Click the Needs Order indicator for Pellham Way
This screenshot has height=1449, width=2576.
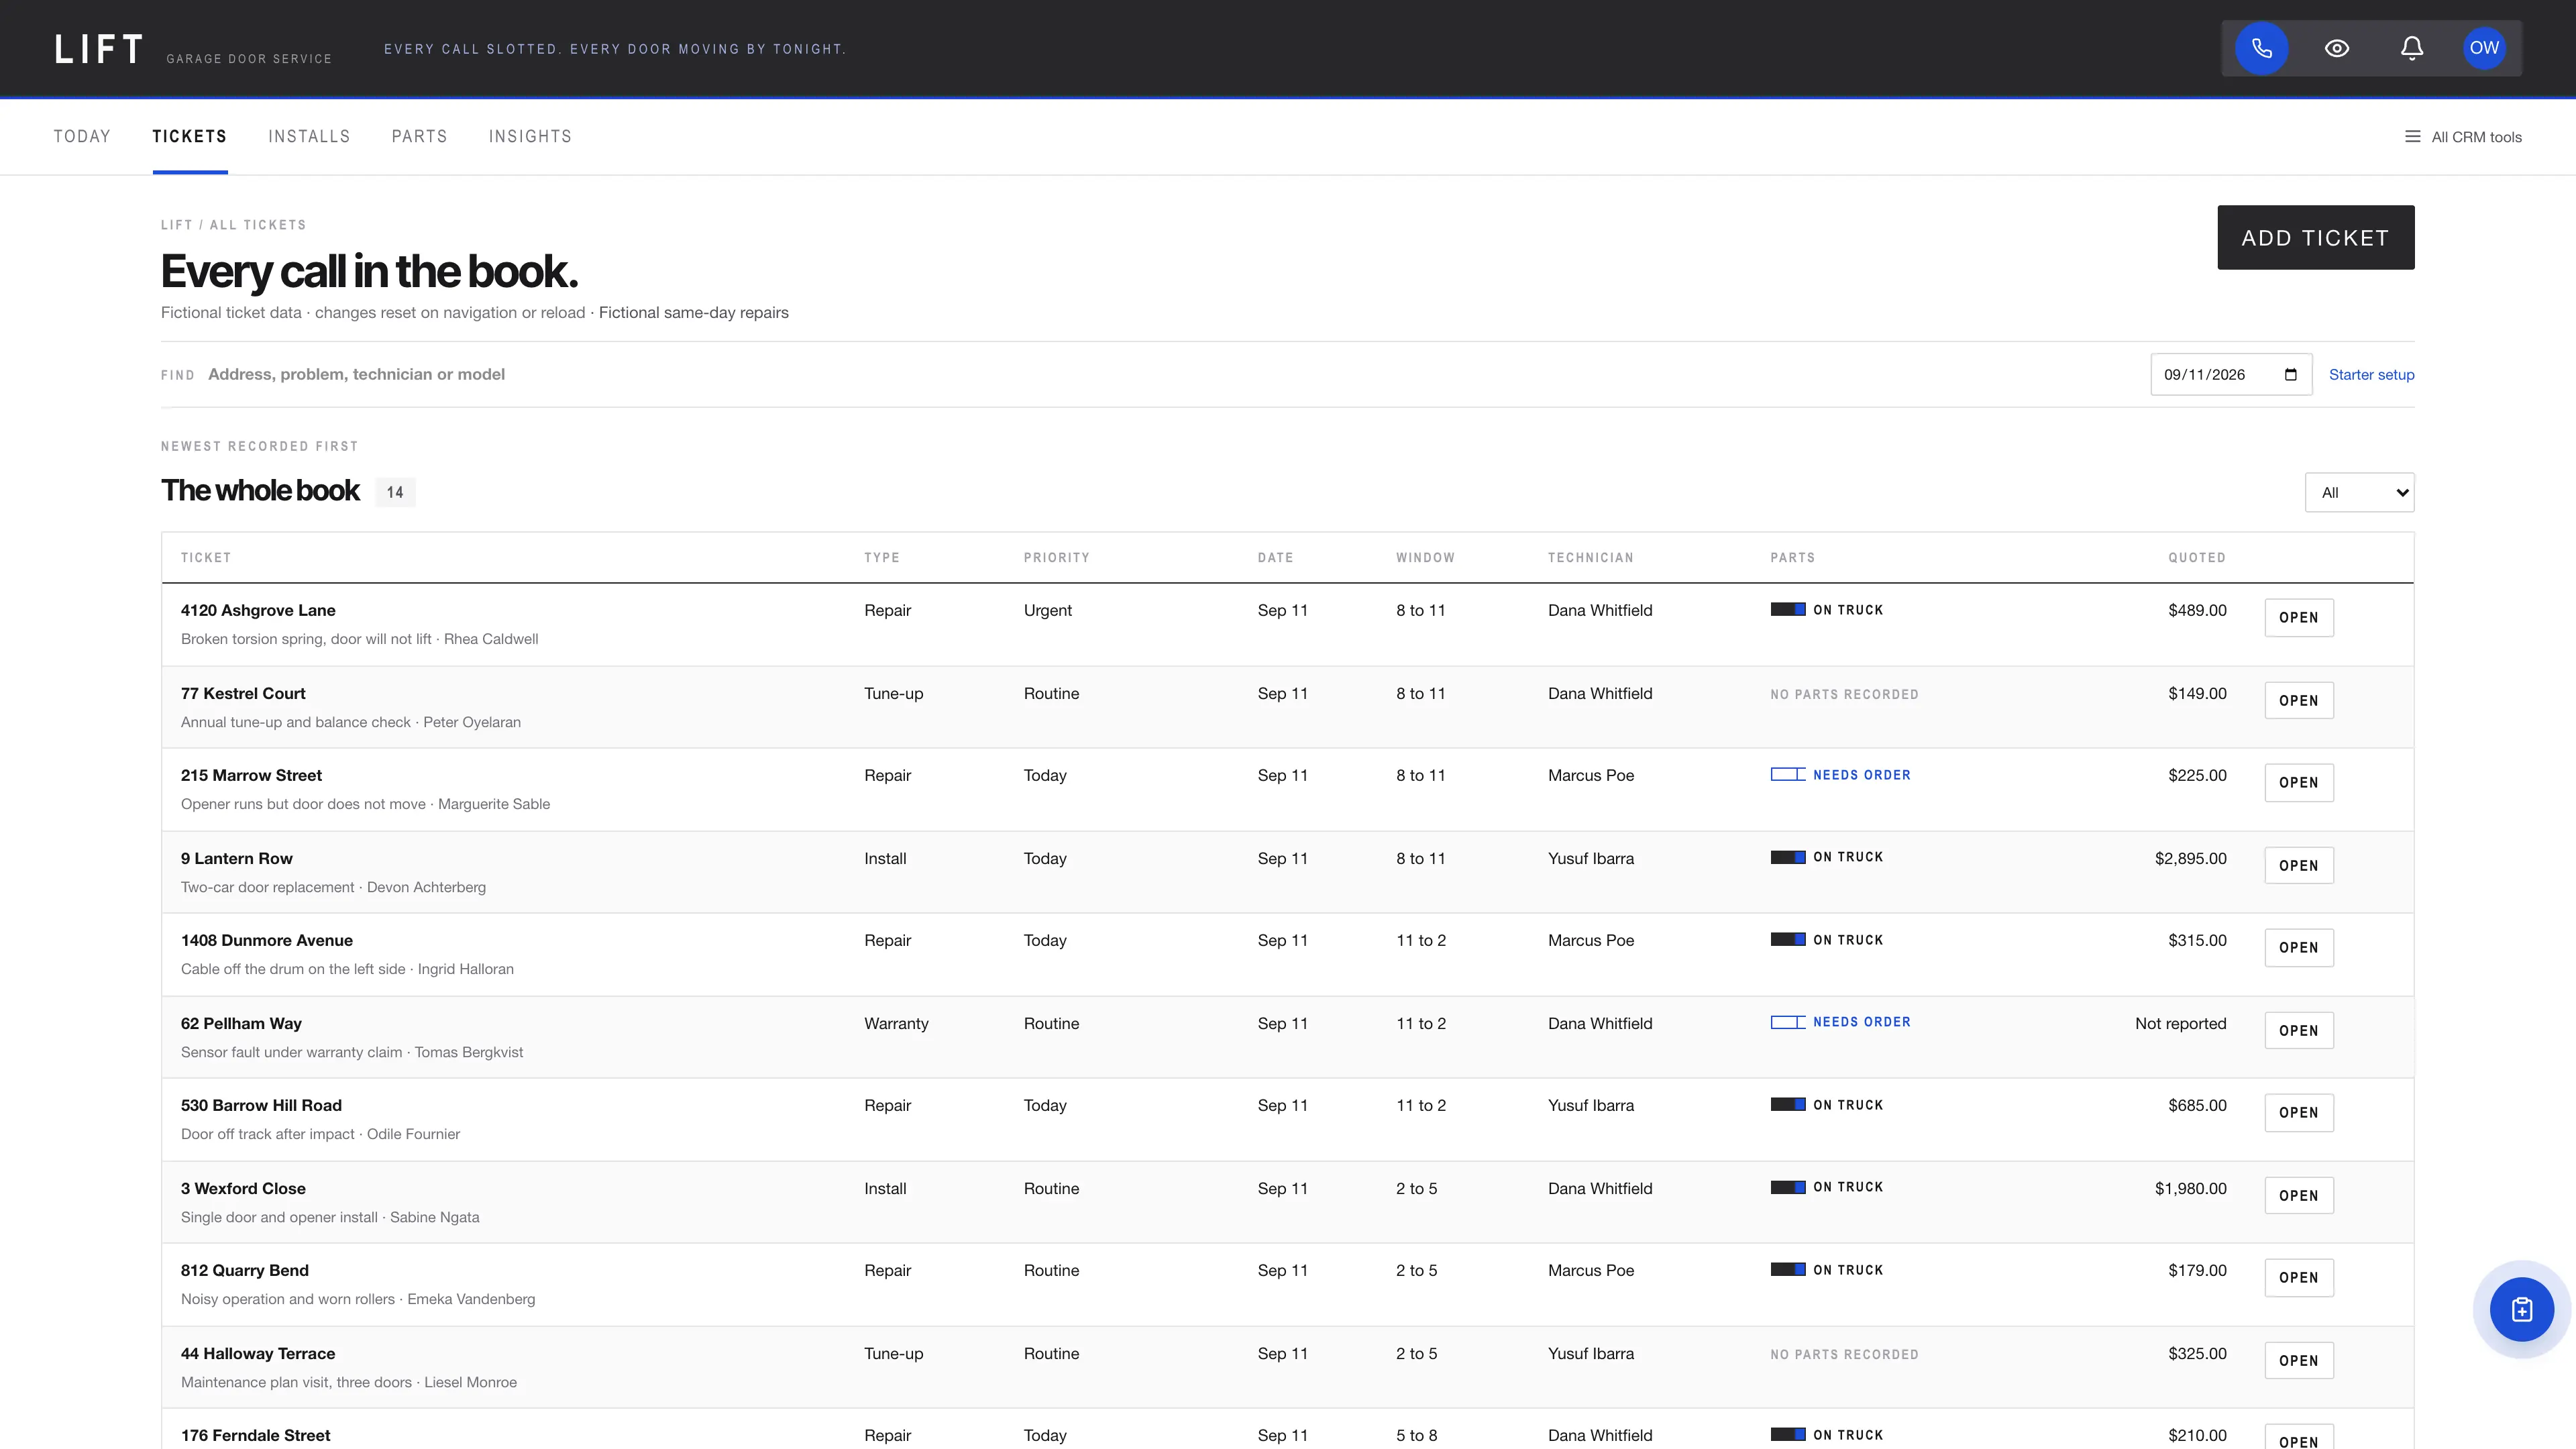coord(1840,1022)
